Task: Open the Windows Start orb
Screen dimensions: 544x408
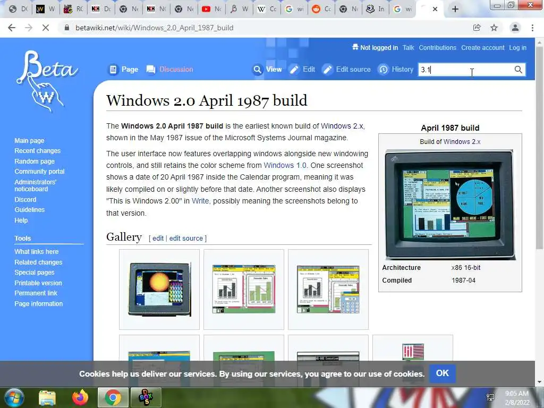Action: 14,397
